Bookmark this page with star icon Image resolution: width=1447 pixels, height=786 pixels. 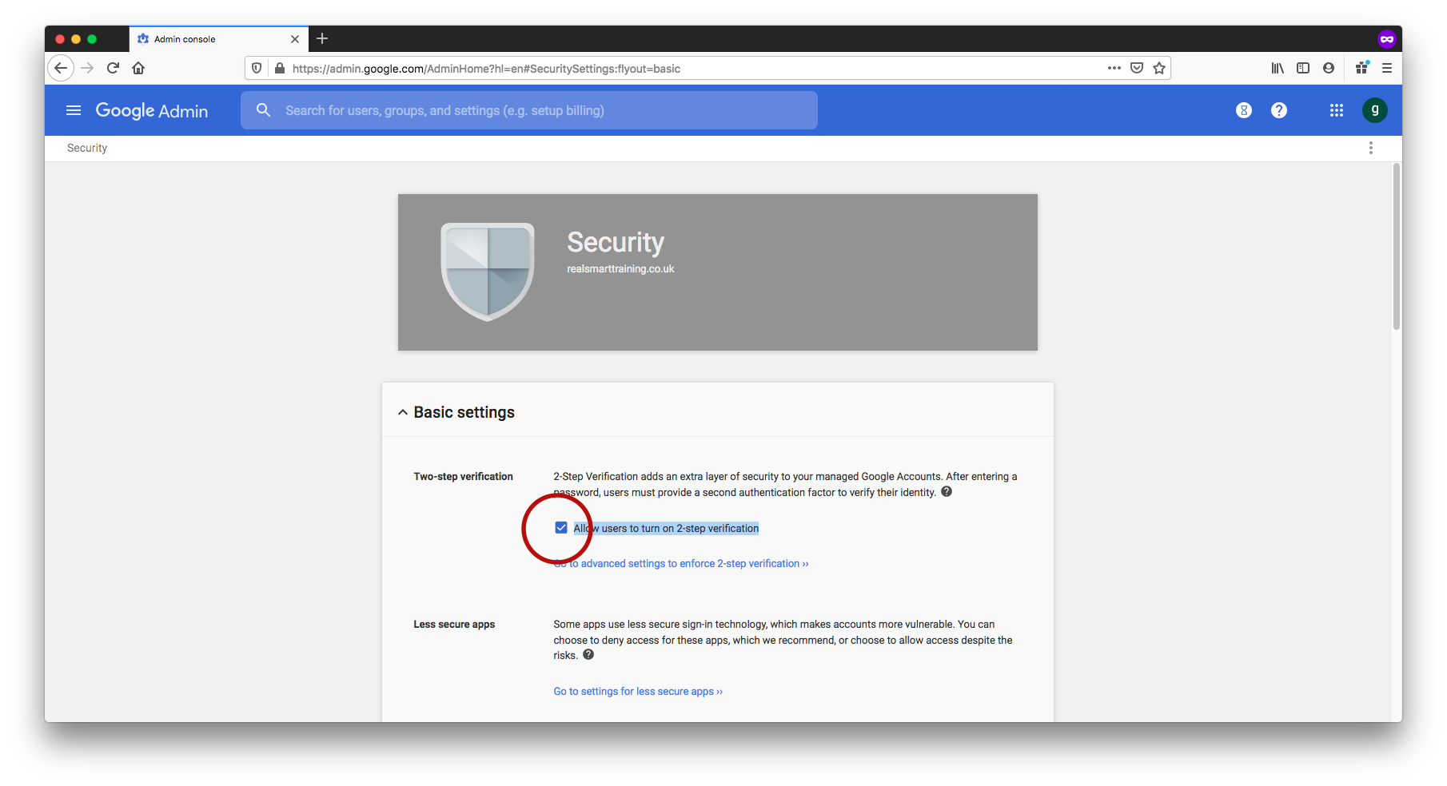click(x=1159, y=68)
